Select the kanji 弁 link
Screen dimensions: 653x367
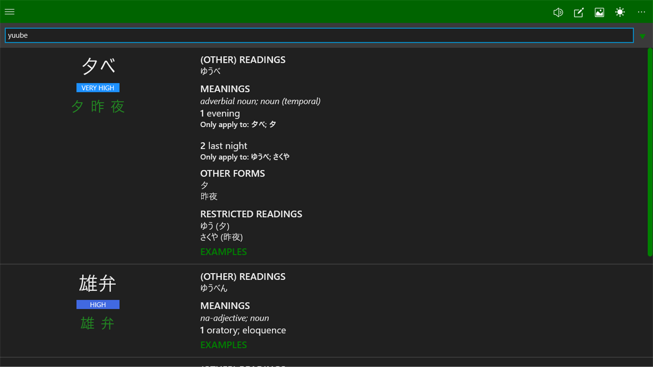108,323
